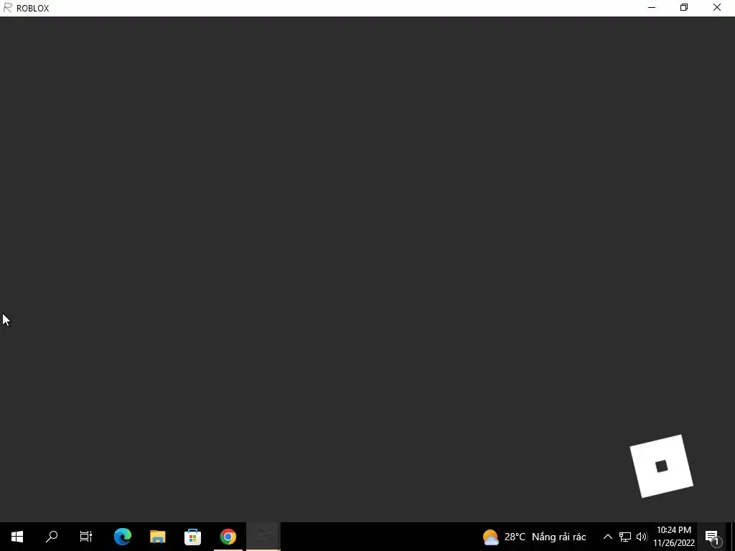Open the clock showing 10:24 PM
Viewport: 735px width, 551px height.
(674, 537)
